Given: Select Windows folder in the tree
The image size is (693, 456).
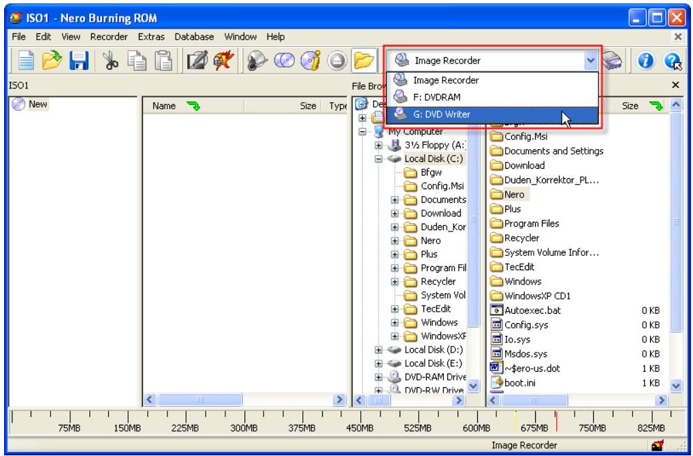Looking at the screenshot, I should click(439, 323).
